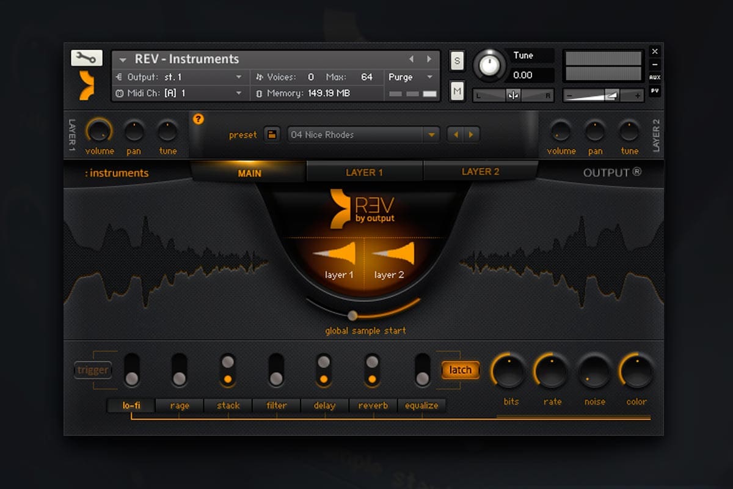Click the noise knob

coord(594,371)
